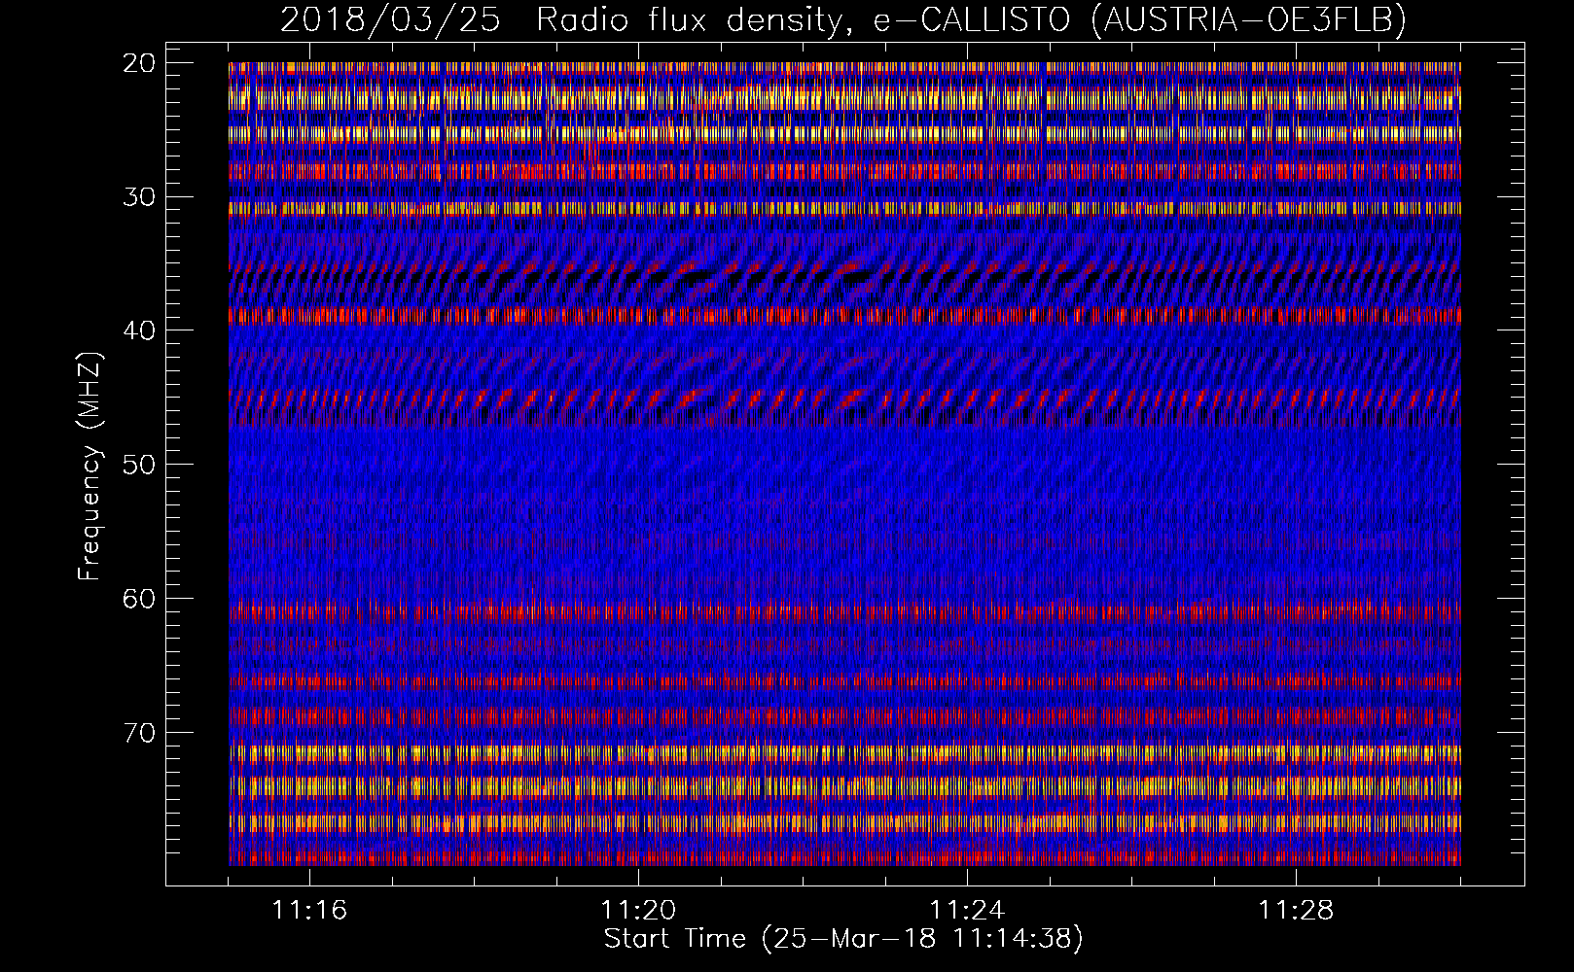Click the 'Frequency (MHZ)' axis label
This screenshot has height=972, width=1574.
point(89,468)
